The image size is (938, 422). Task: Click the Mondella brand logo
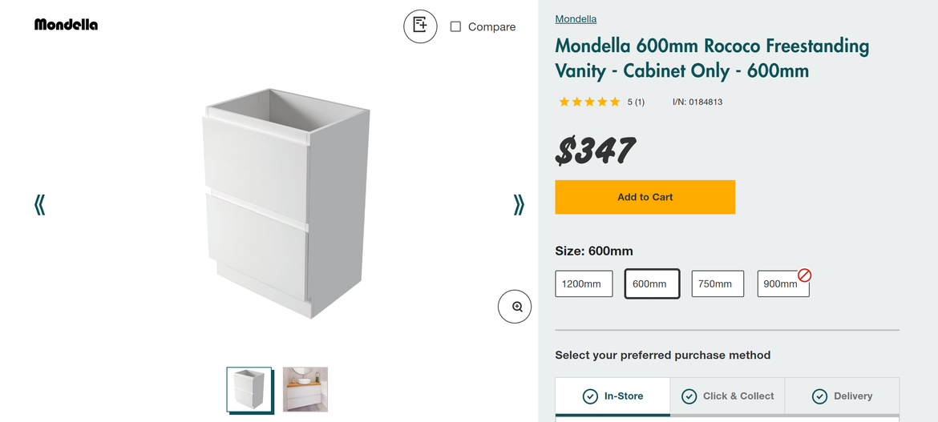66,25
